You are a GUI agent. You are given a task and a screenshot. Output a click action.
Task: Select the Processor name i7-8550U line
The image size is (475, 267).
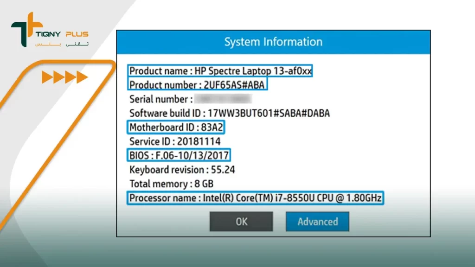click(x=256, y=198)
